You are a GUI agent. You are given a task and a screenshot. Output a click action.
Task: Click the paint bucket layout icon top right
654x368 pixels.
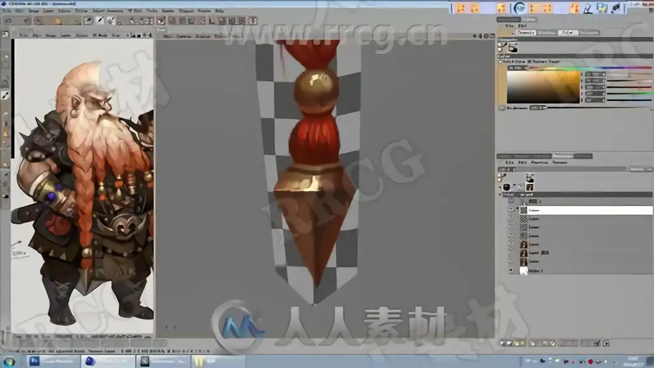pyautogui.click(x=602, y=8)
